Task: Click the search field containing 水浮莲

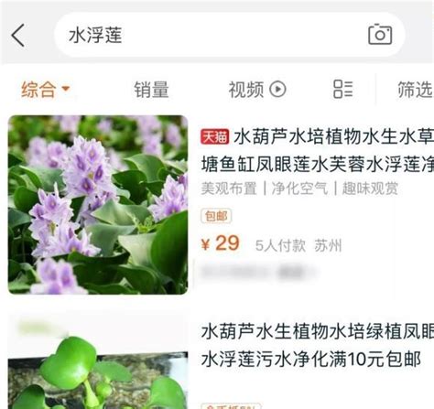Action: (229, 35)
